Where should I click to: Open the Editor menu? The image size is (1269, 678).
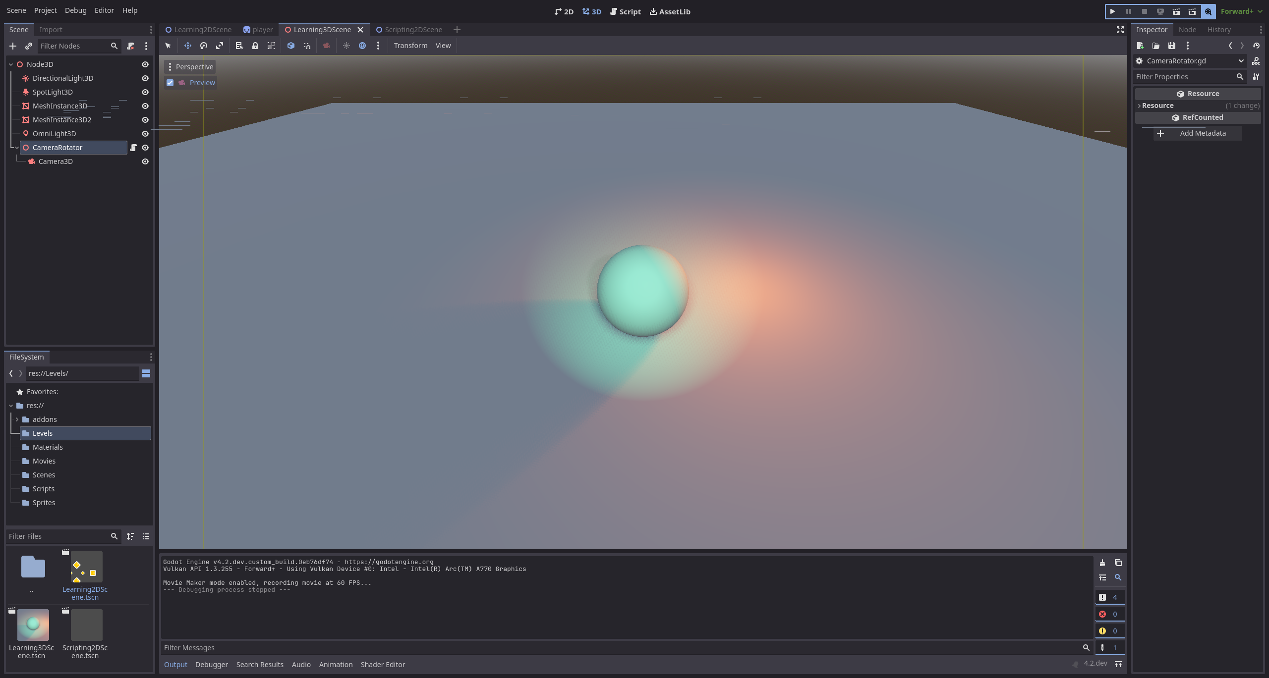(104, 10)
